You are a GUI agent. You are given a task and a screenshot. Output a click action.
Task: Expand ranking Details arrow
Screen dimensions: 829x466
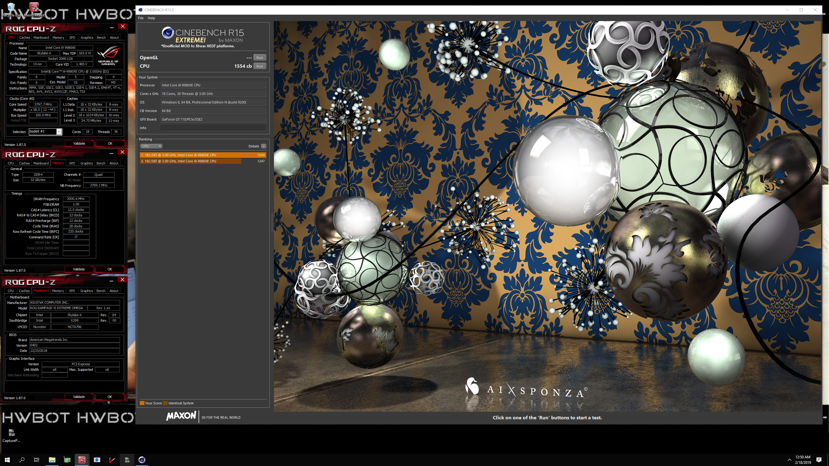[264, 146]
